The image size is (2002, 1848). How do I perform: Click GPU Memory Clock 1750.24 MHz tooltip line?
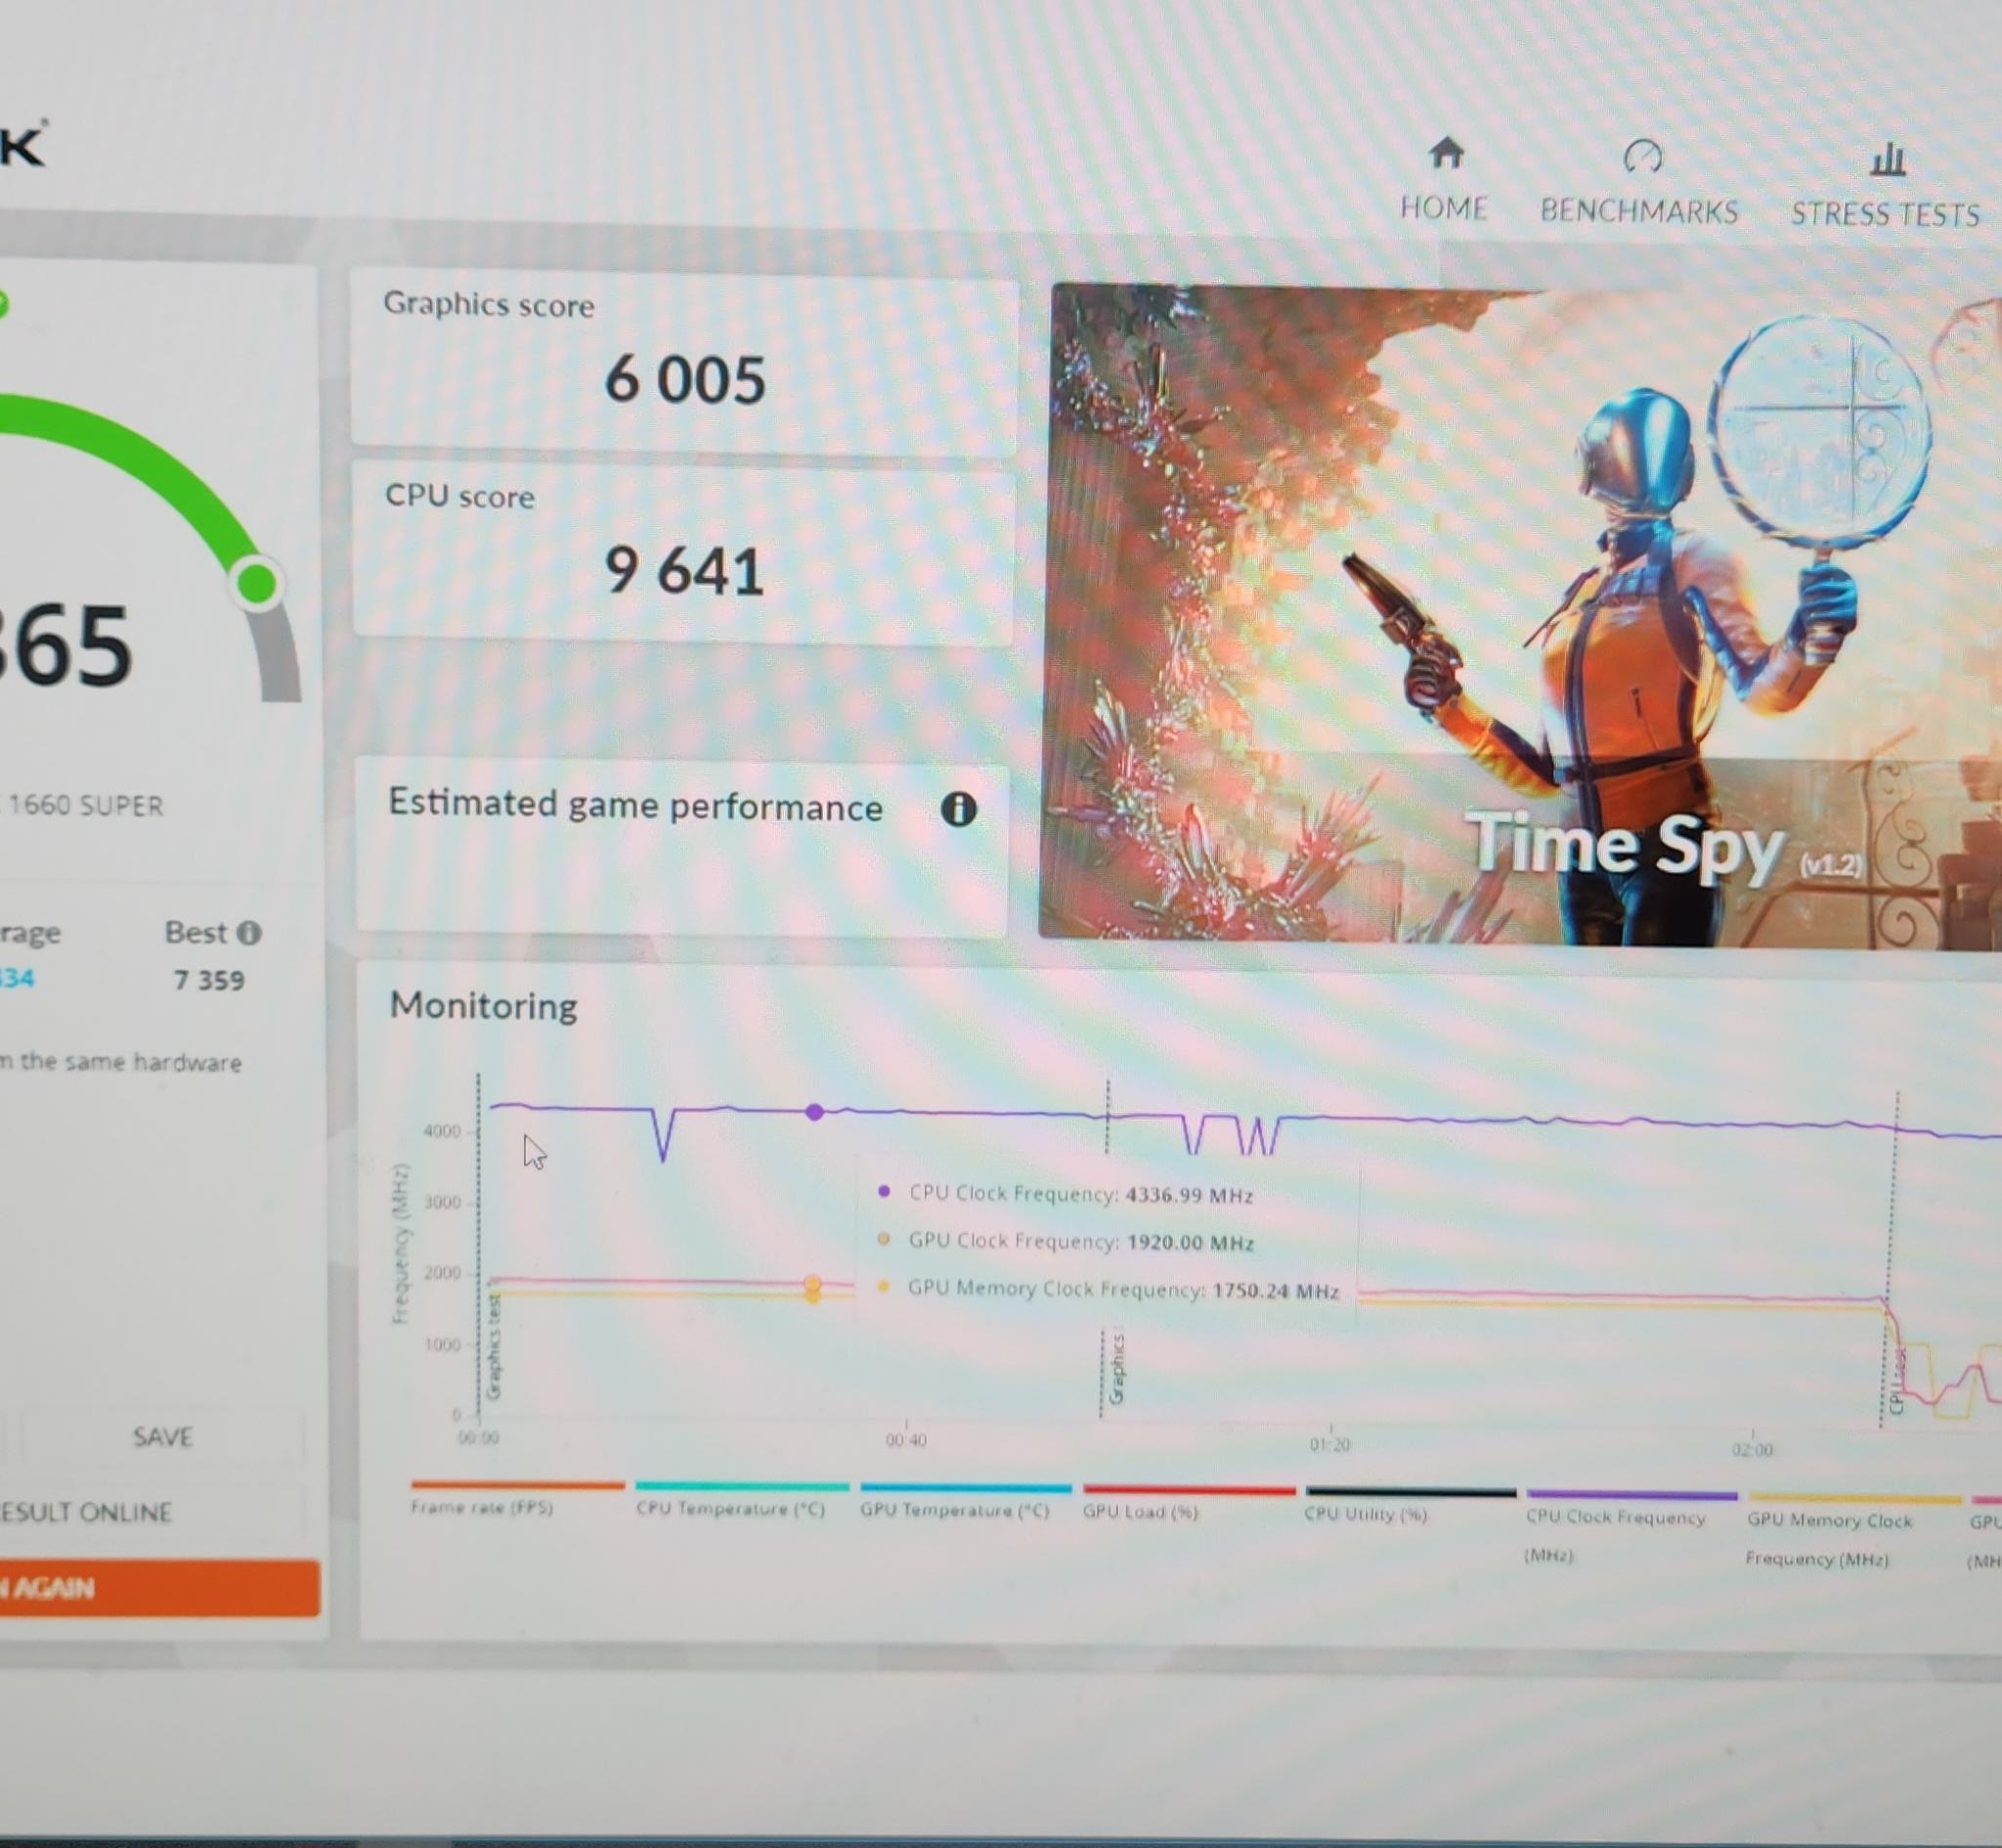[x=1108, y=1289]
